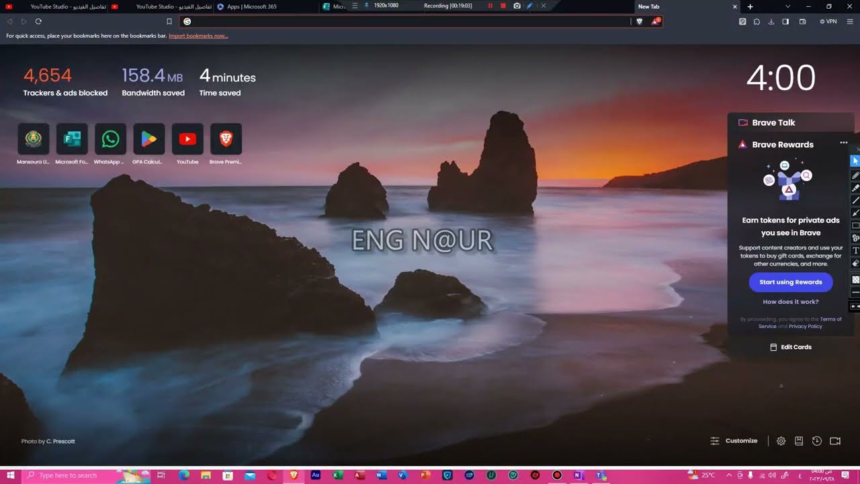Select the line tool in drawing toolbar
Screen dimensions: 860x484
[x=855, y=200]
